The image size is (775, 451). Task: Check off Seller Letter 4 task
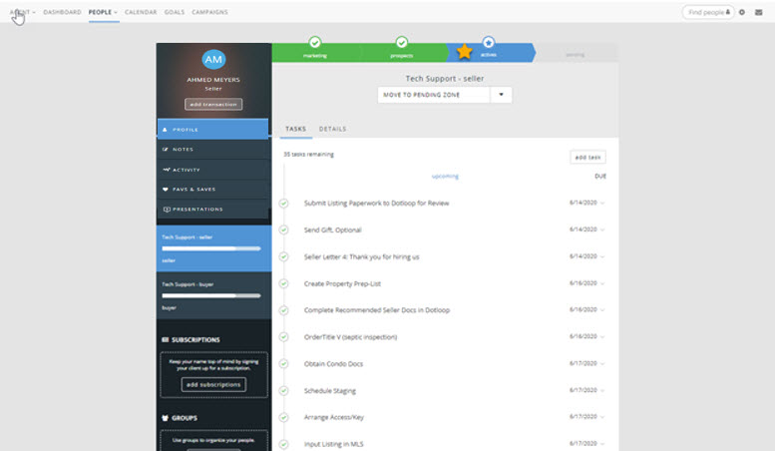283,256
